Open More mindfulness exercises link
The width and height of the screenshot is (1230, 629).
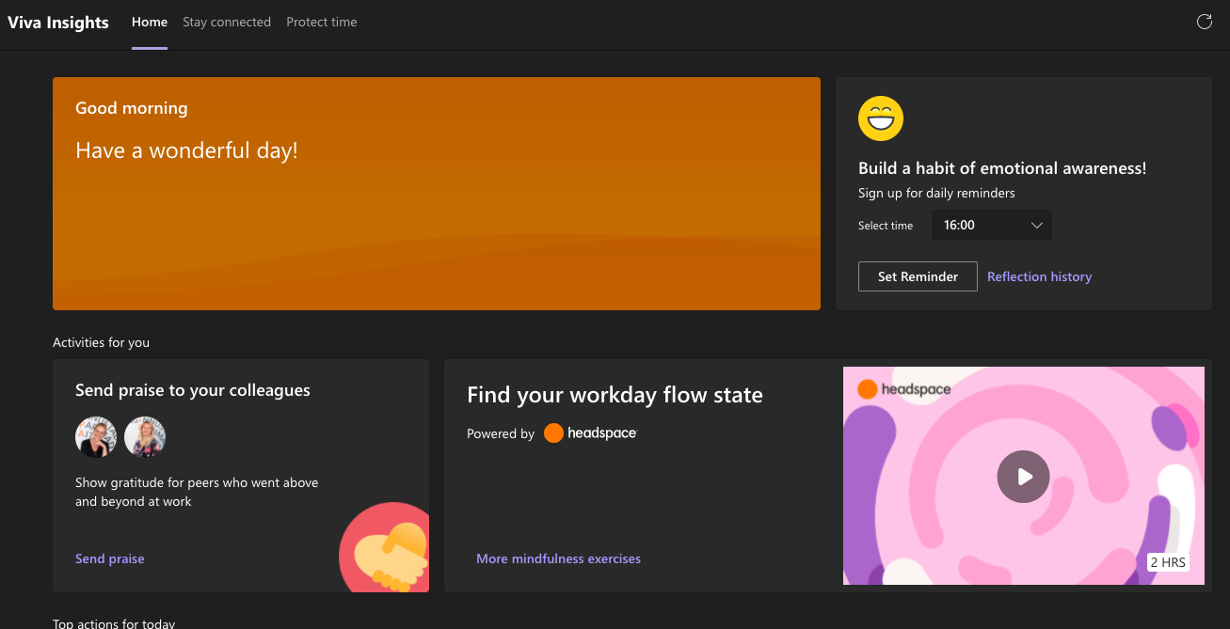pyautogui.click(x=558, y=558)
